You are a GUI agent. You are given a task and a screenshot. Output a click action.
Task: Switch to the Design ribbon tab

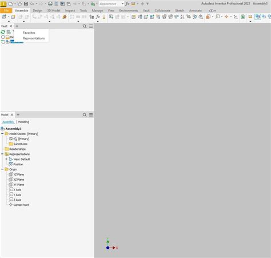tap(38, 10)
